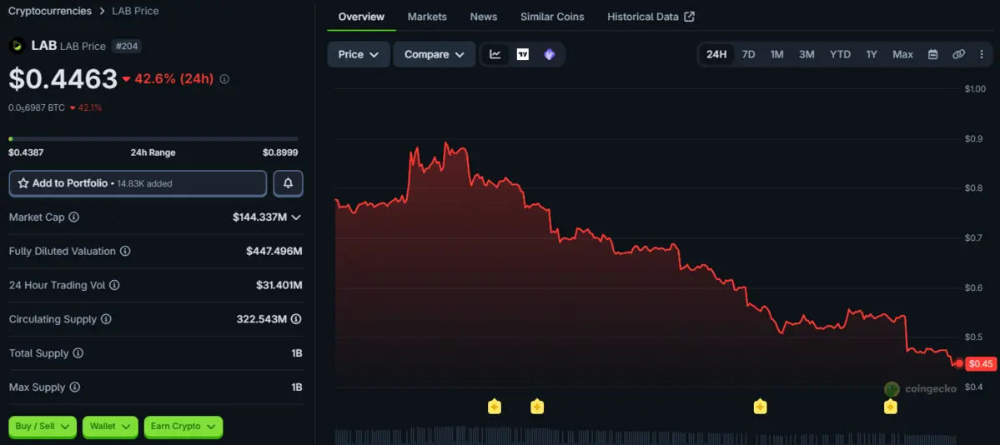Open the Buy / Sell dropdown
1000x445 pixels.
click(43, 426)
